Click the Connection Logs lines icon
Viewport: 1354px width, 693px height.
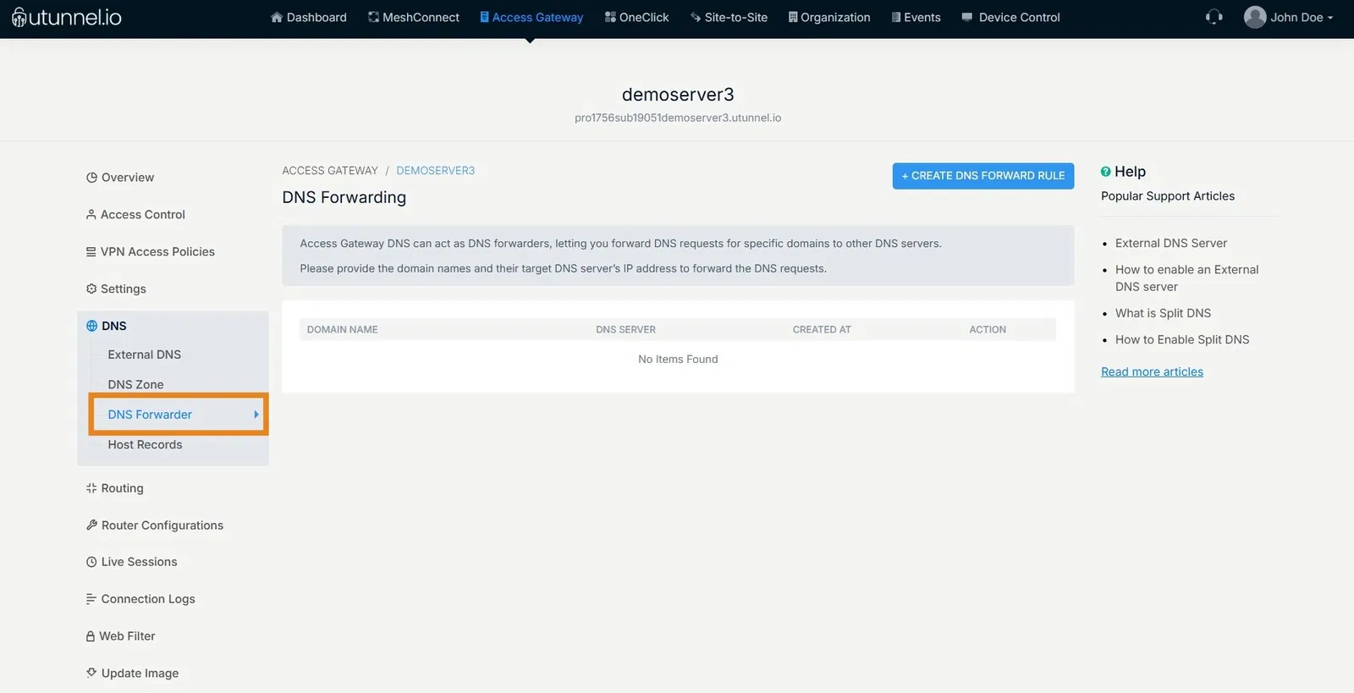91,599
